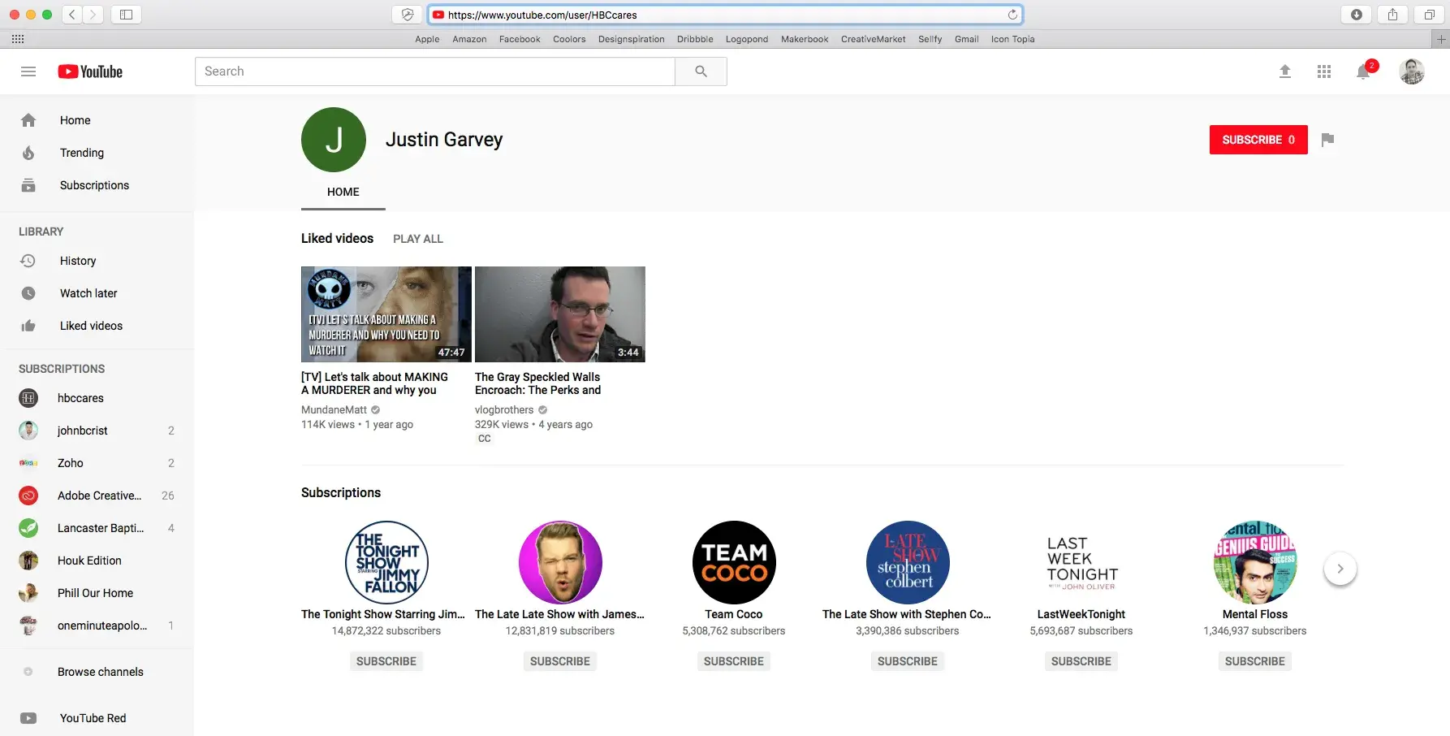Image resolution: width=1450 pixels, height=736 pixels.
Task: Select the HOME channel tab
Action: pos(343,192)
